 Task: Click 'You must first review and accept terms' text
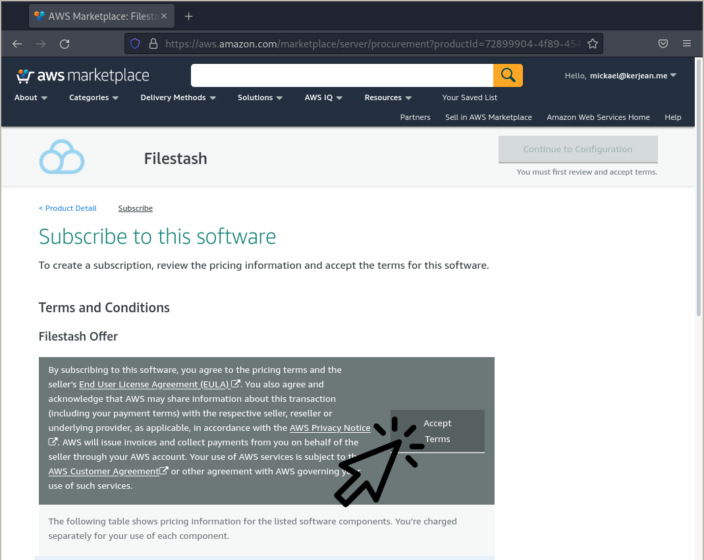pos(587,172)
